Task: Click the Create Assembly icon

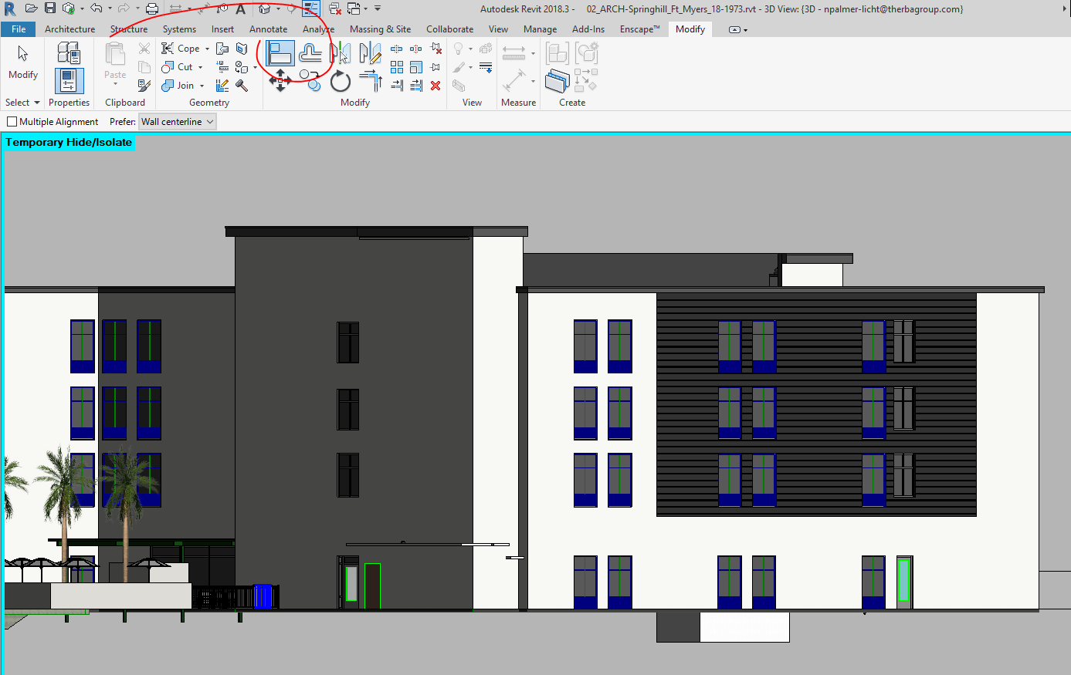Action: [x=557, y=52]
